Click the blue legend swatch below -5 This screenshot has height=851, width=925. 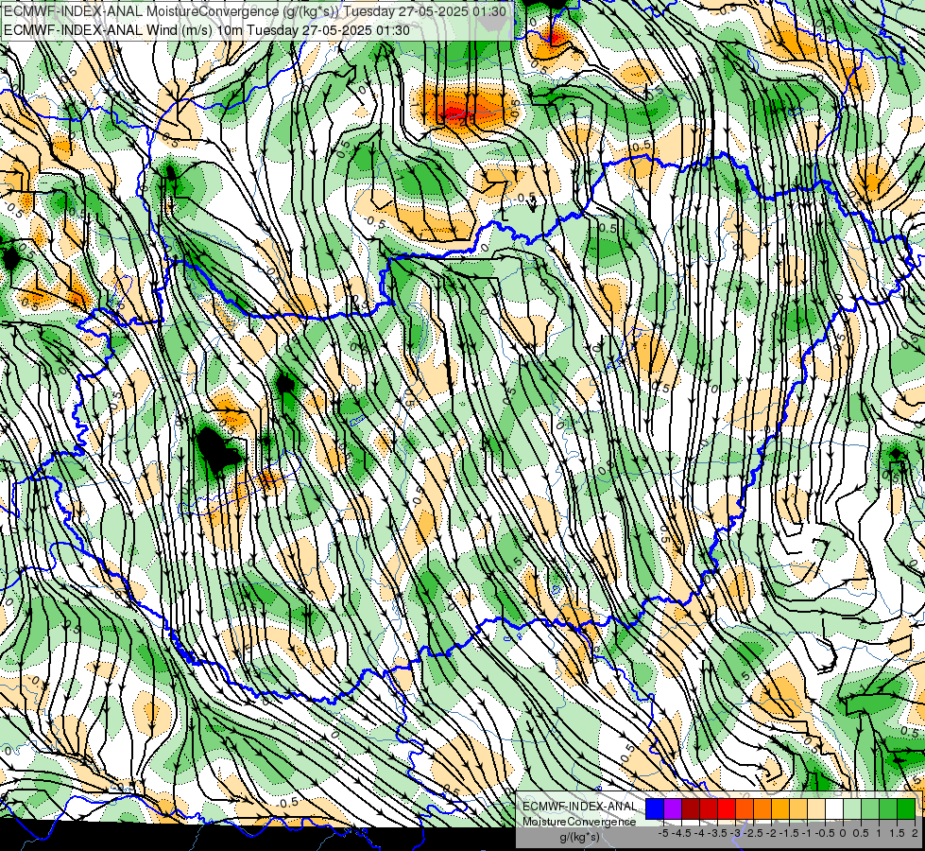click(655, 809)
